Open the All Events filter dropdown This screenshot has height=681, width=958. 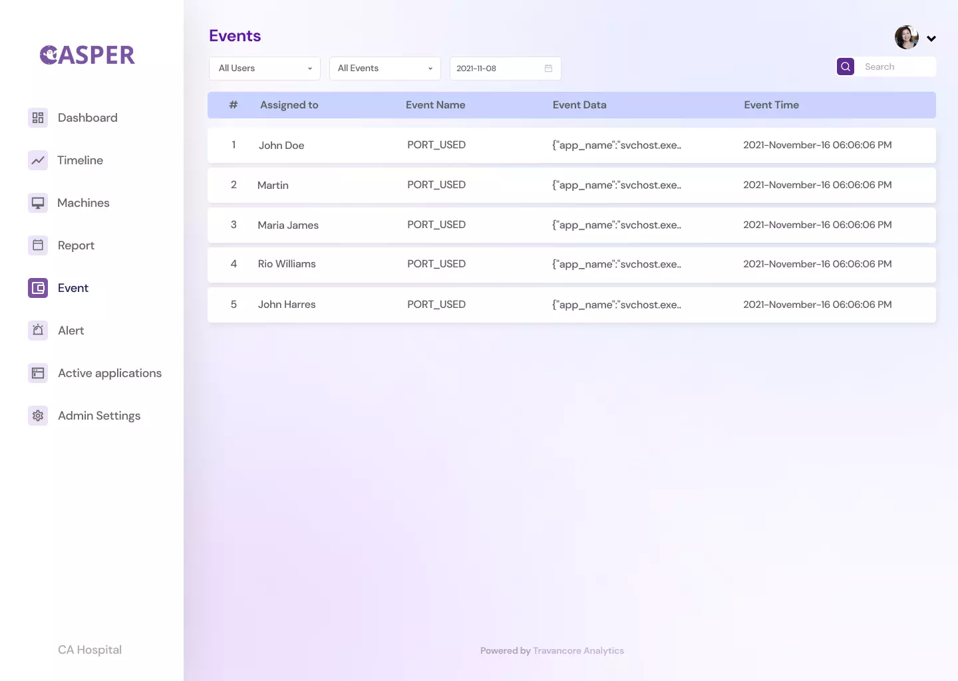click(385, 68)
